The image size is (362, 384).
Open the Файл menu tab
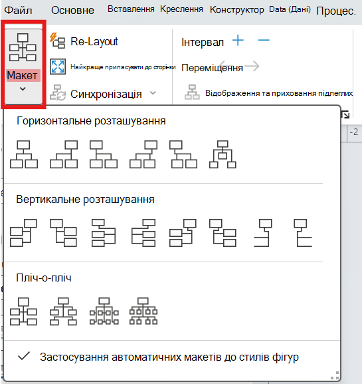(x=18, y=11)
